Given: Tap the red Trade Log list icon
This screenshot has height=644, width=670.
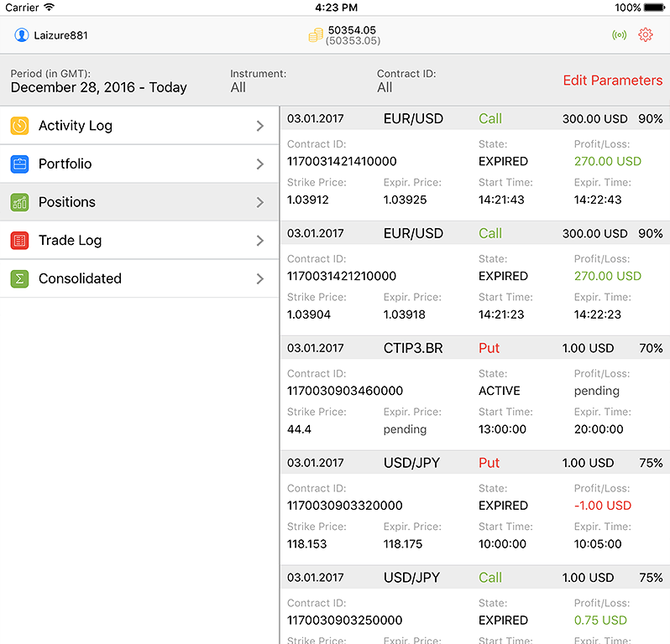Looking at the screenshot, I should pos(19,241).
